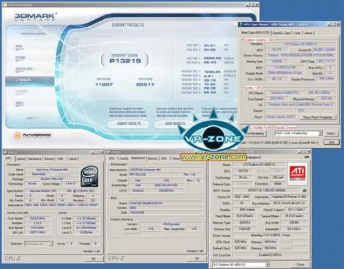
Task: Click the 3DMark Vantage title bar icon
Action: [6, 5]
